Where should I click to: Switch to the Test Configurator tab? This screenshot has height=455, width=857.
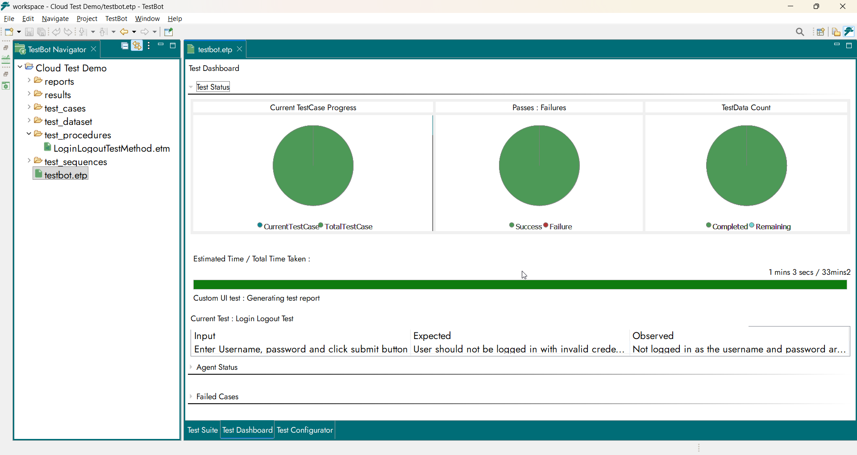(305, 430)
